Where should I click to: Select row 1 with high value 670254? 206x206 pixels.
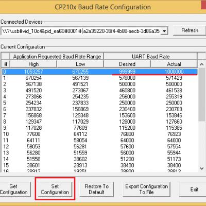click(x=33, y=78)
